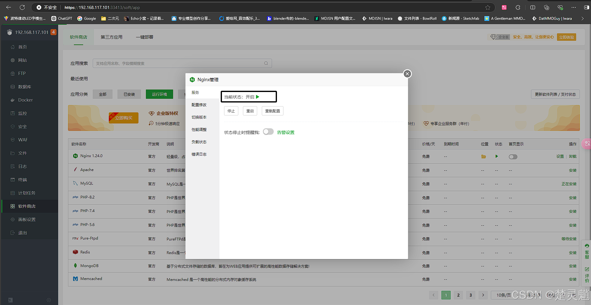Viewport: 591px width, 305px height.
Task: Click 重启 to restart Nginx
Action: (x=250, y=111)
